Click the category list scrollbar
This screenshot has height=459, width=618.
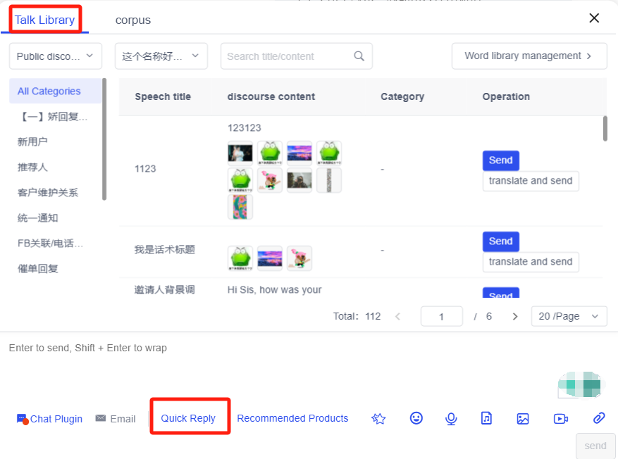104,139
